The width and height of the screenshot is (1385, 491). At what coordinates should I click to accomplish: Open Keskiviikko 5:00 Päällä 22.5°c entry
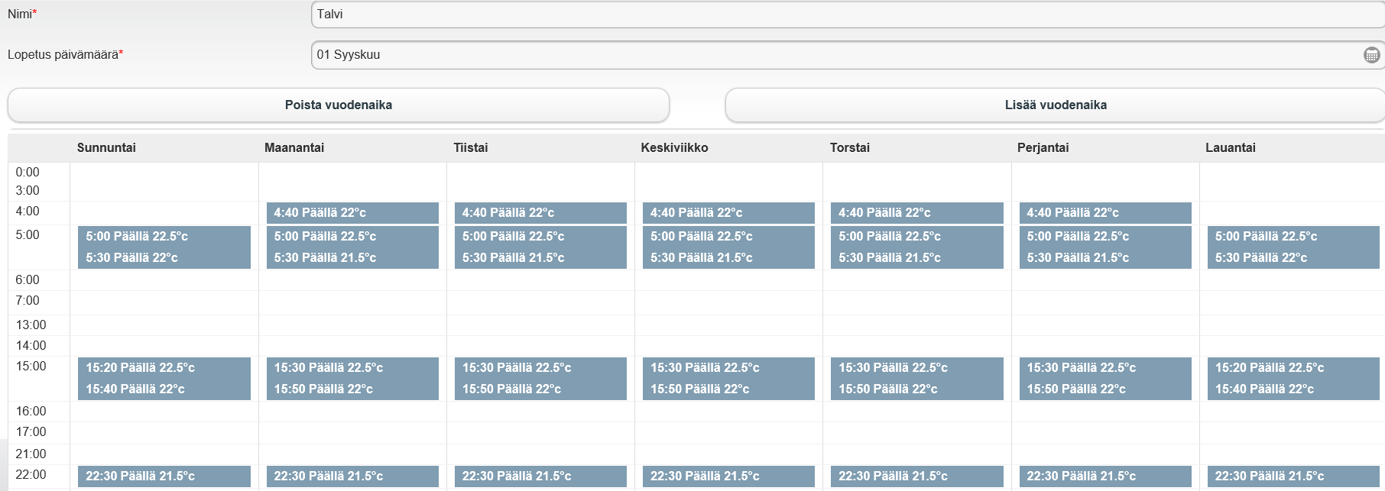[728, 237]
